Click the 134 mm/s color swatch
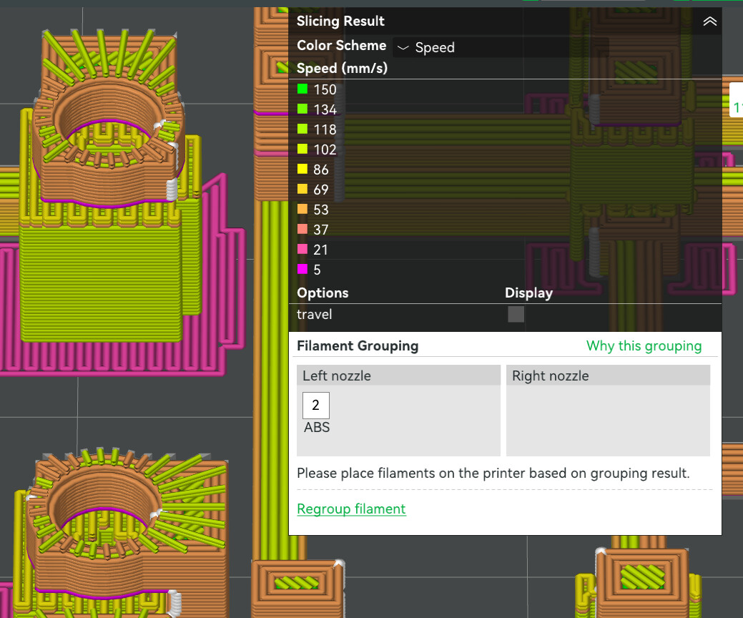743x618 pixels. click(302, 109)
